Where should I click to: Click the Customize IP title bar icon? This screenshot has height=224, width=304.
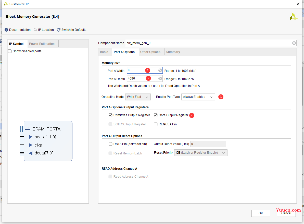pyautogui.click(x=6, y=4)
